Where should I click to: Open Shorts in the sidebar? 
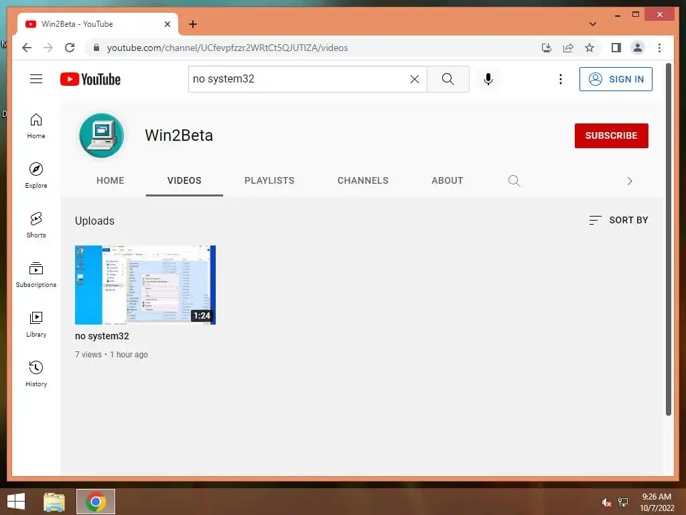[36, 225]
